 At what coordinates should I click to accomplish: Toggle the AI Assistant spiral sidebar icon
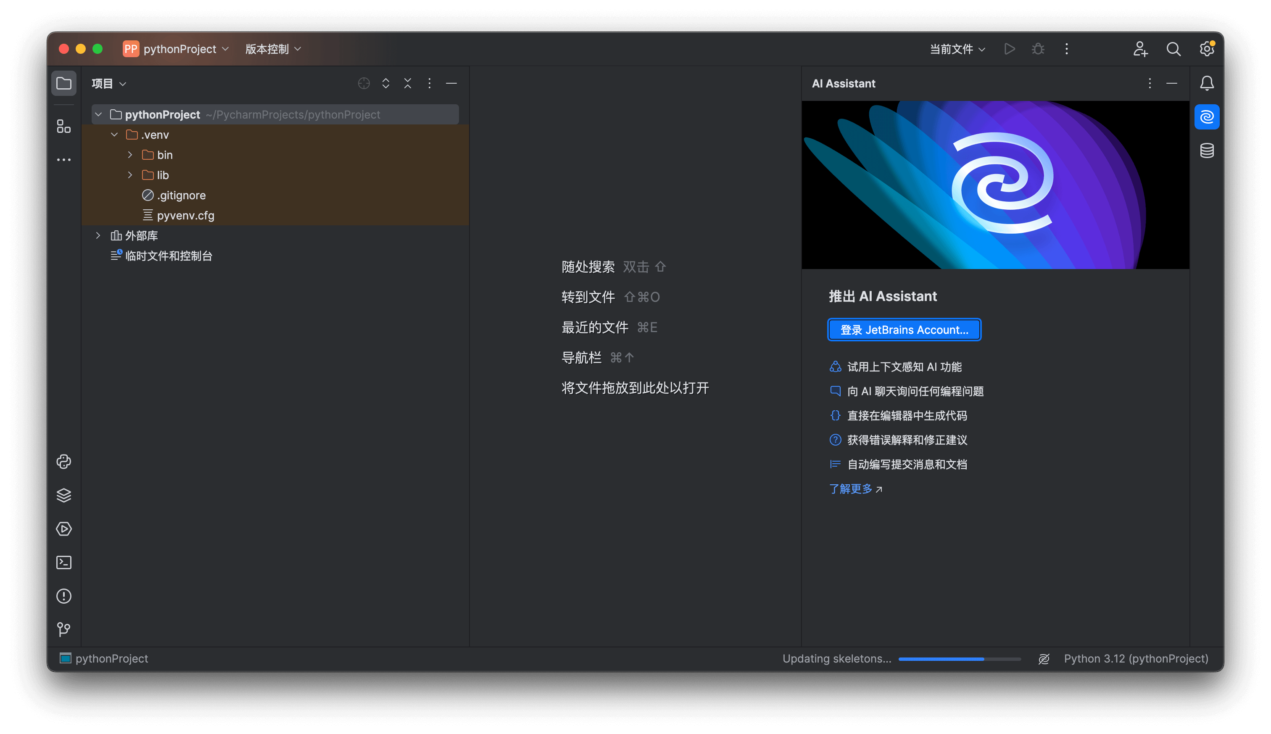pos(1207,117)
